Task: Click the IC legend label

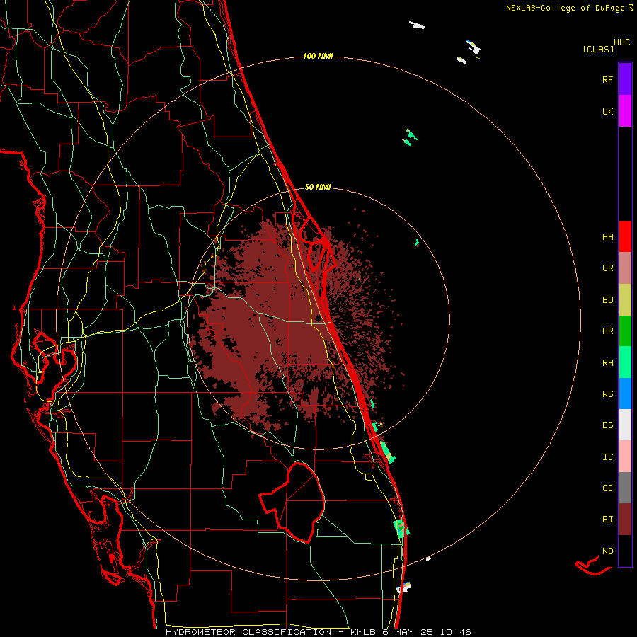Action: point(607,457)
